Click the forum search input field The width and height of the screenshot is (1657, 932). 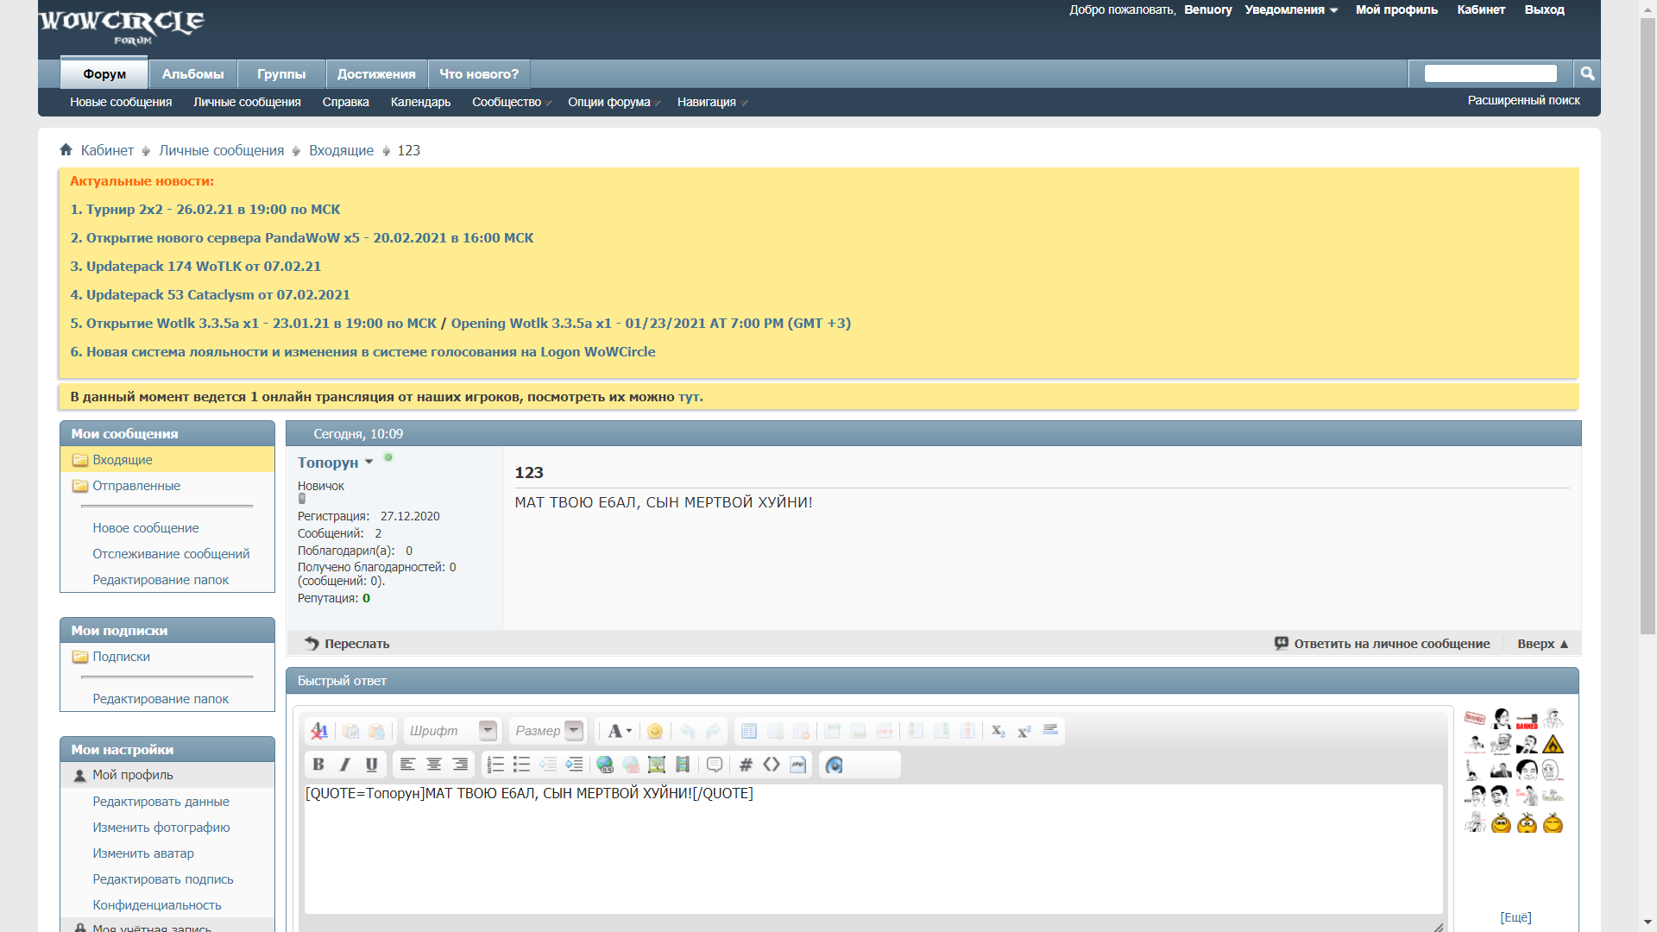(x=1490, y=73)
